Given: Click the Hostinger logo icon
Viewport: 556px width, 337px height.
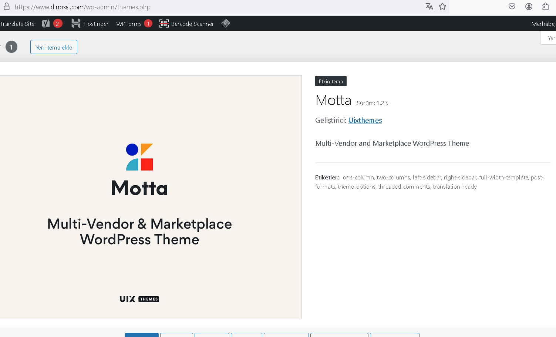Looking at the screenshot, I should (x=76, y=24).
